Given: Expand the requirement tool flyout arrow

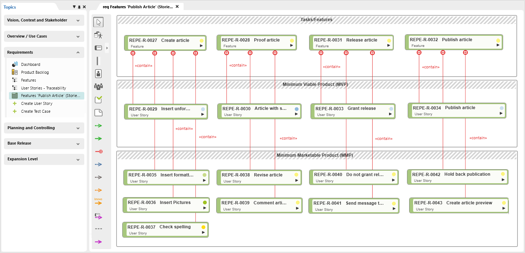Looking at the screenshot, I should (107, 48).
